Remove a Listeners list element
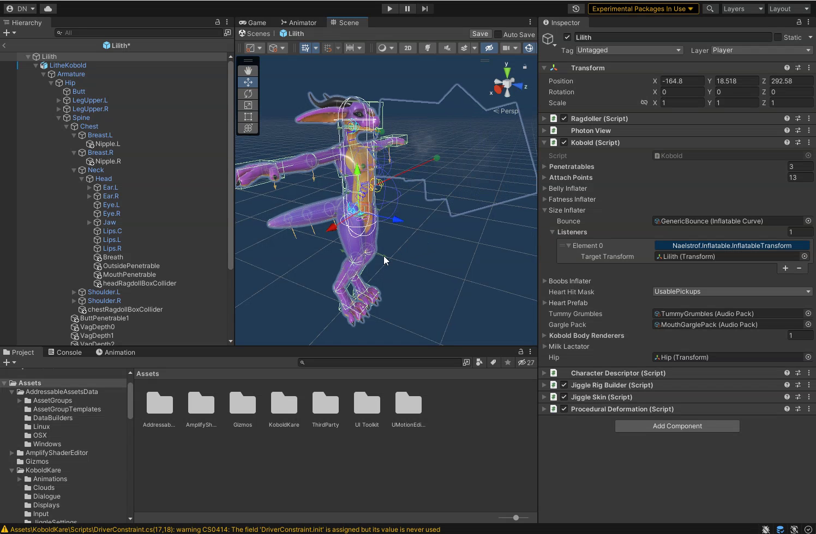 [x=799, y=268]
